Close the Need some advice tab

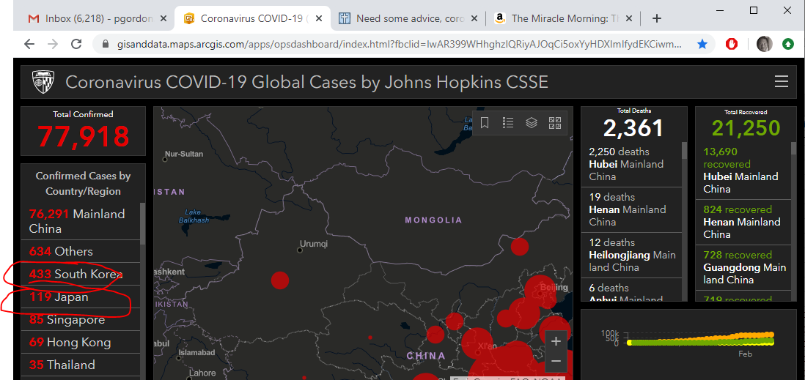474,18
